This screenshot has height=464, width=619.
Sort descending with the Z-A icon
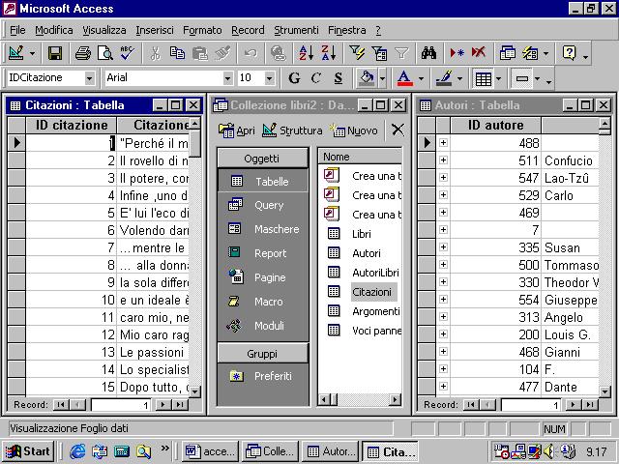click(328, 53)
